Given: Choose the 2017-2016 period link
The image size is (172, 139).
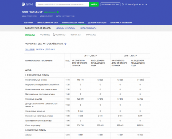Looking at the screenshot, I should coord(29,50).
